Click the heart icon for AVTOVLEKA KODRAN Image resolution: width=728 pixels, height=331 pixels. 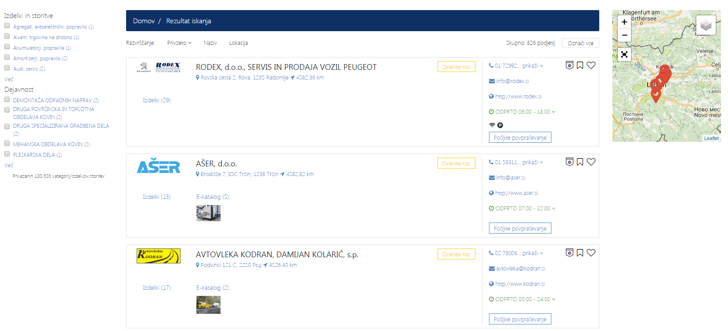point(591,253)
